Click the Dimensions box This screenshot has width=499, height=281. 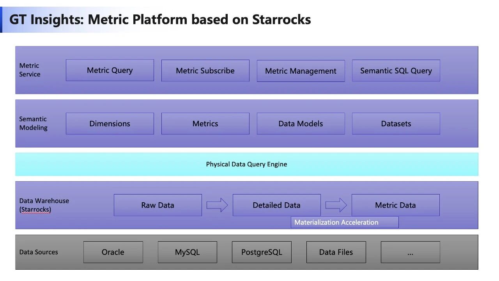coord(110,124)
